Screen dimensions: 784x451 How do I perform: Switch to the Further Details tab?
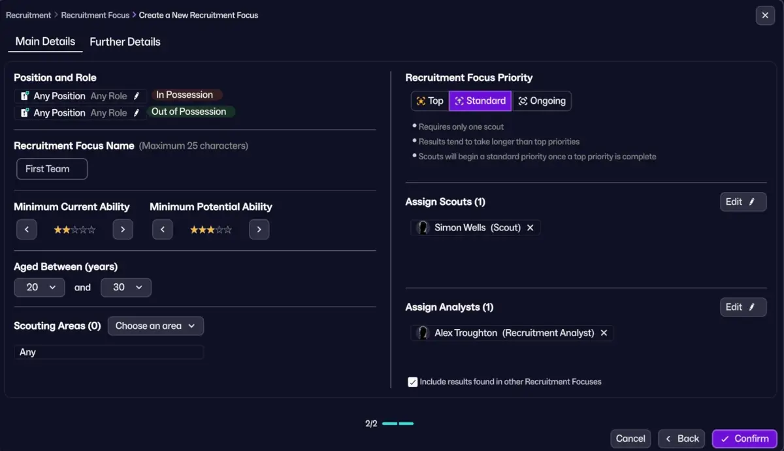coord(125,42)
